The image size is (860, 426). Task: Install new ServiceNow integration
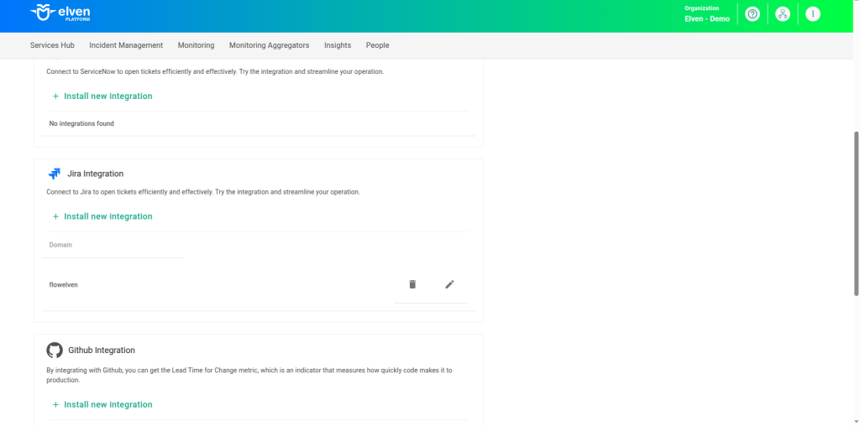point(102,96)
